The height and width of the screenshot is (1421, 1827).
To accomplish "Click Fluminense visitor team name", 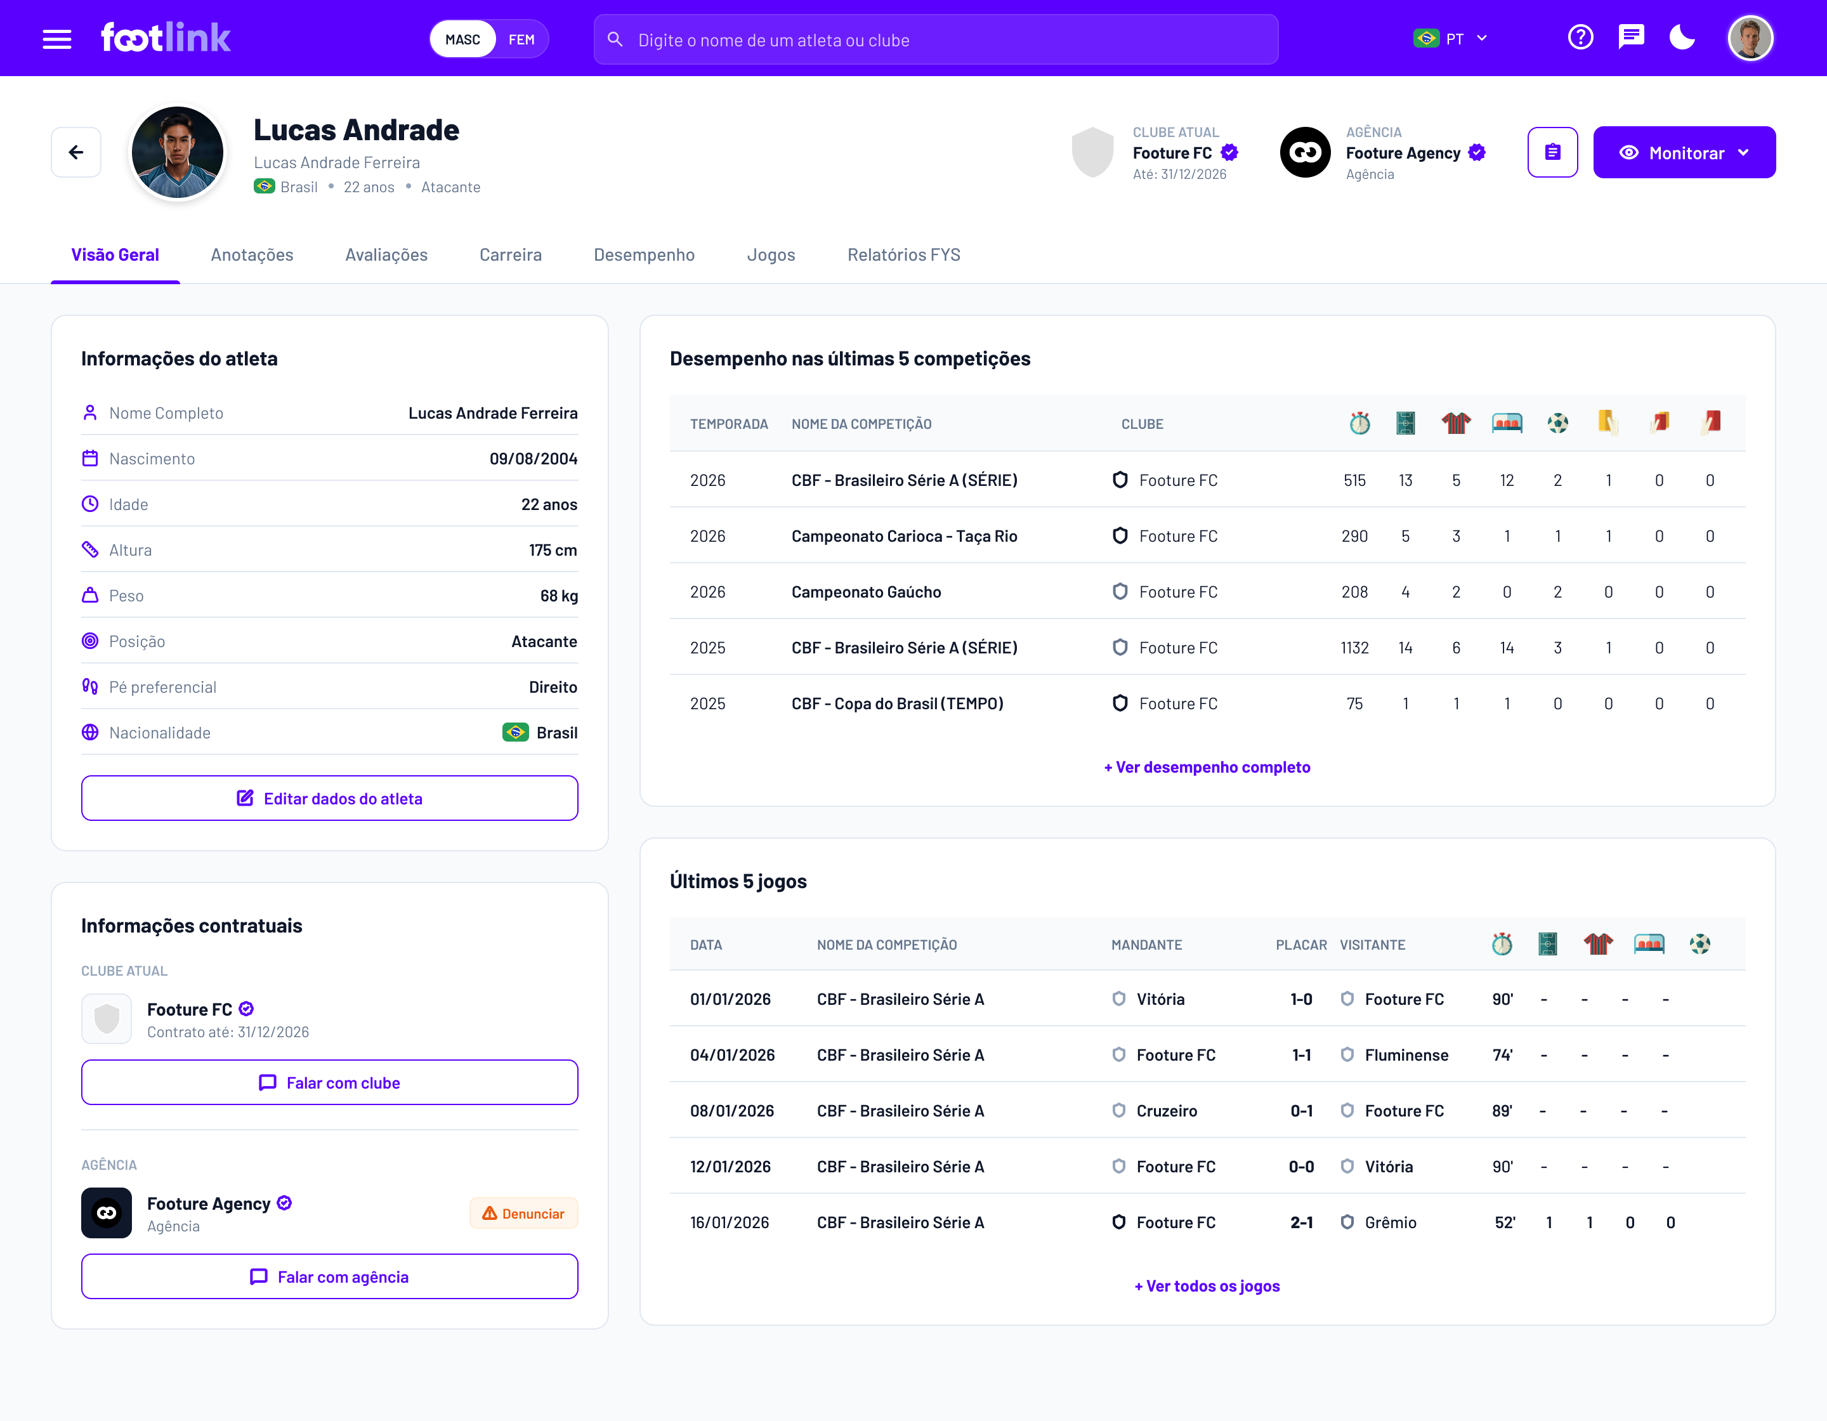I will (x=1406, y=1056).
